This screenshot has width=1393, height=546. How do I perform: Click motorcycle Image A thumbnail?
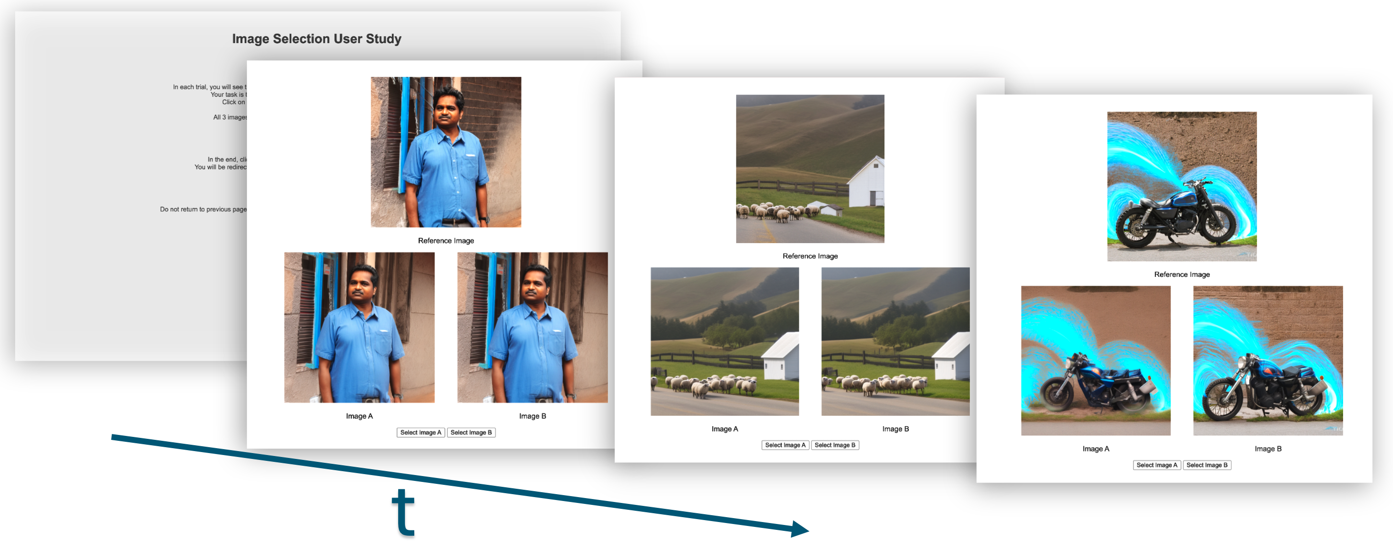1096,361
